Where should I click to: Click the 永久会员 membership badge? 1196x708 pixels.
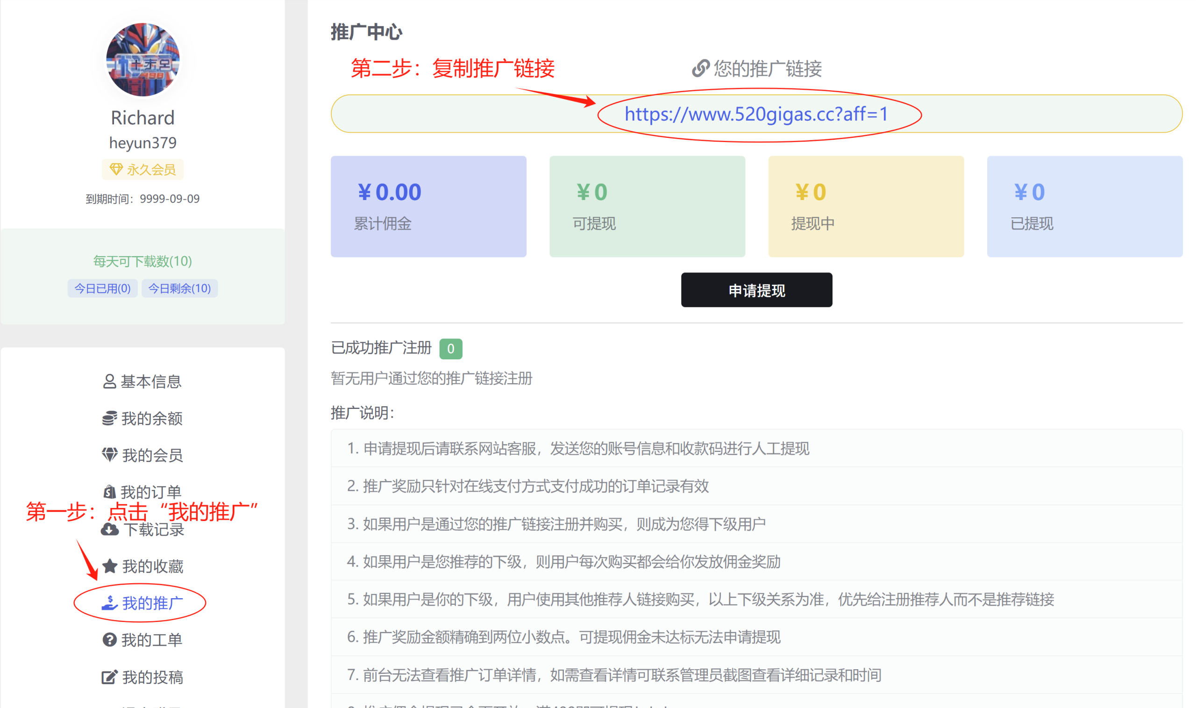142,169
